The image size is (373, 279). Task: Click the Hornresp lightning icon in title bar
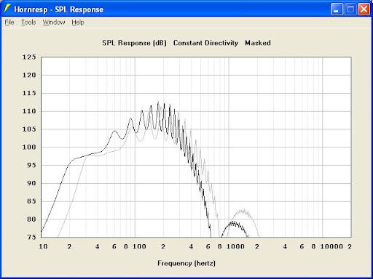pos(7,9)
